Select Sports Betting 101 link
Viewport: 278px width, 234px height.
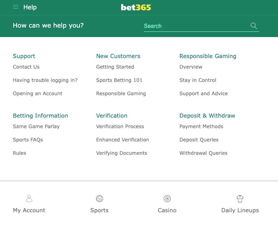(x=119, y=80)
